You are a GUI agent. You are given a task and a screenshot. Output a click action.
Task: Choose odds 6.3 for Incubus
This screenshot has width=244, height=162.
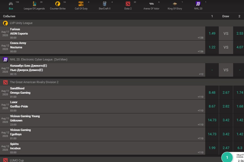tap(239, 148)
